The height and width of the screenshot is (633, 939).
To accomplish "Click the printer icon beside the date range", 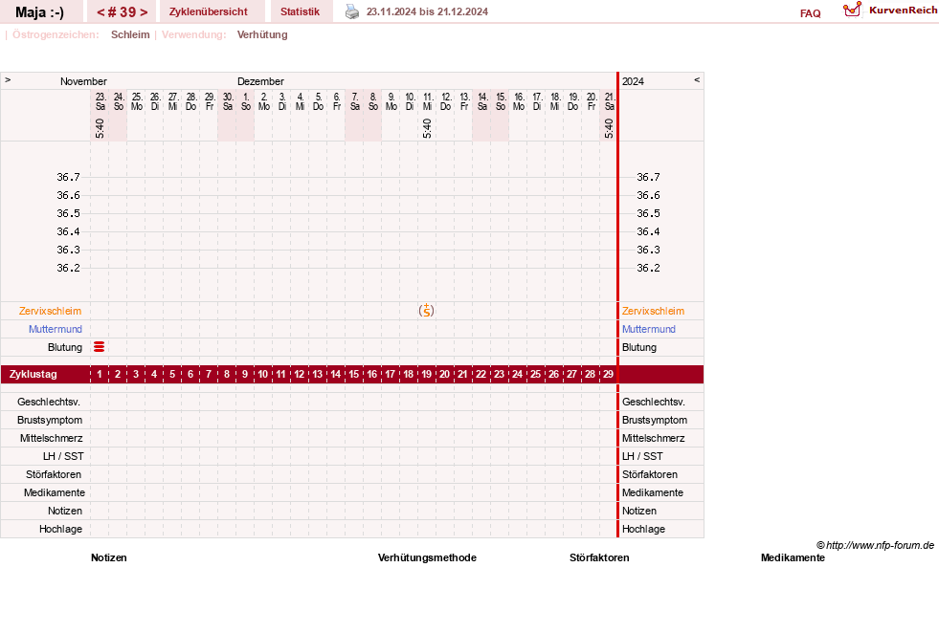I will (353, 11).
